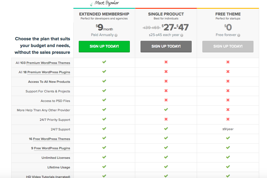Click the Free Theme cross for Premium WordPress Themes
Viewport: 267px width, 178px height.
228,62
